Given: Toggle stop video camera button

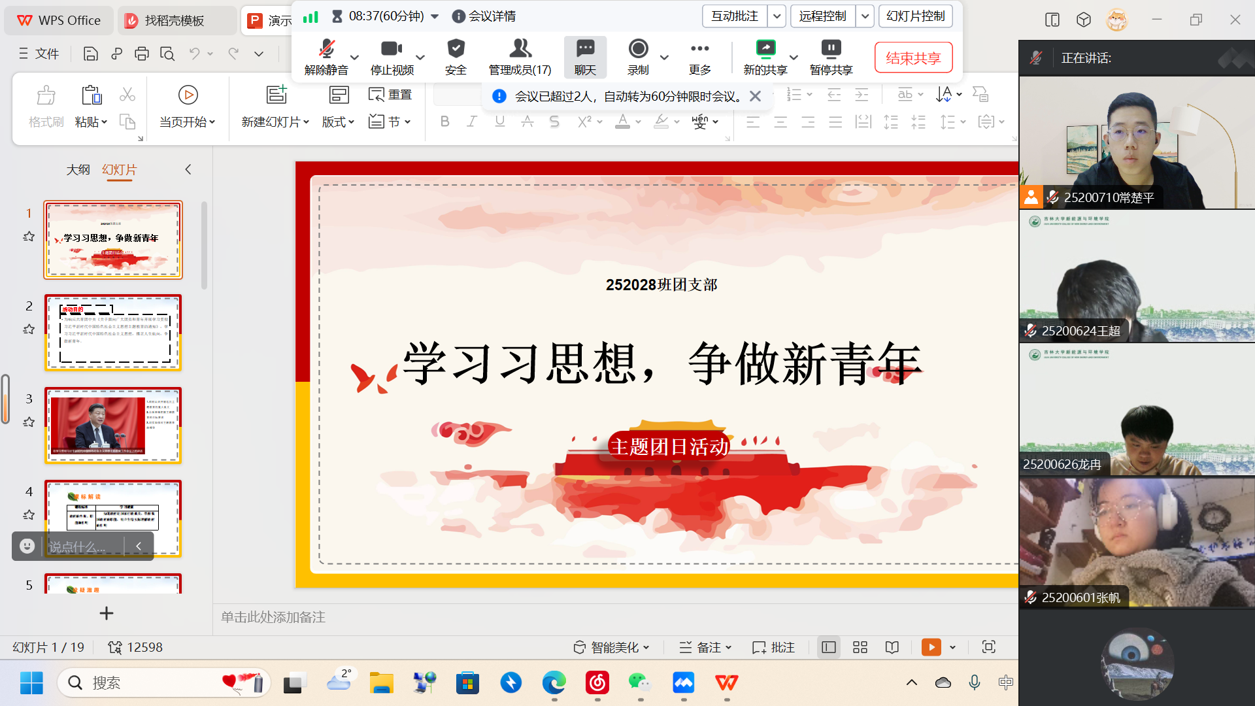Looking at the screenshot, I should click(392, 50).
